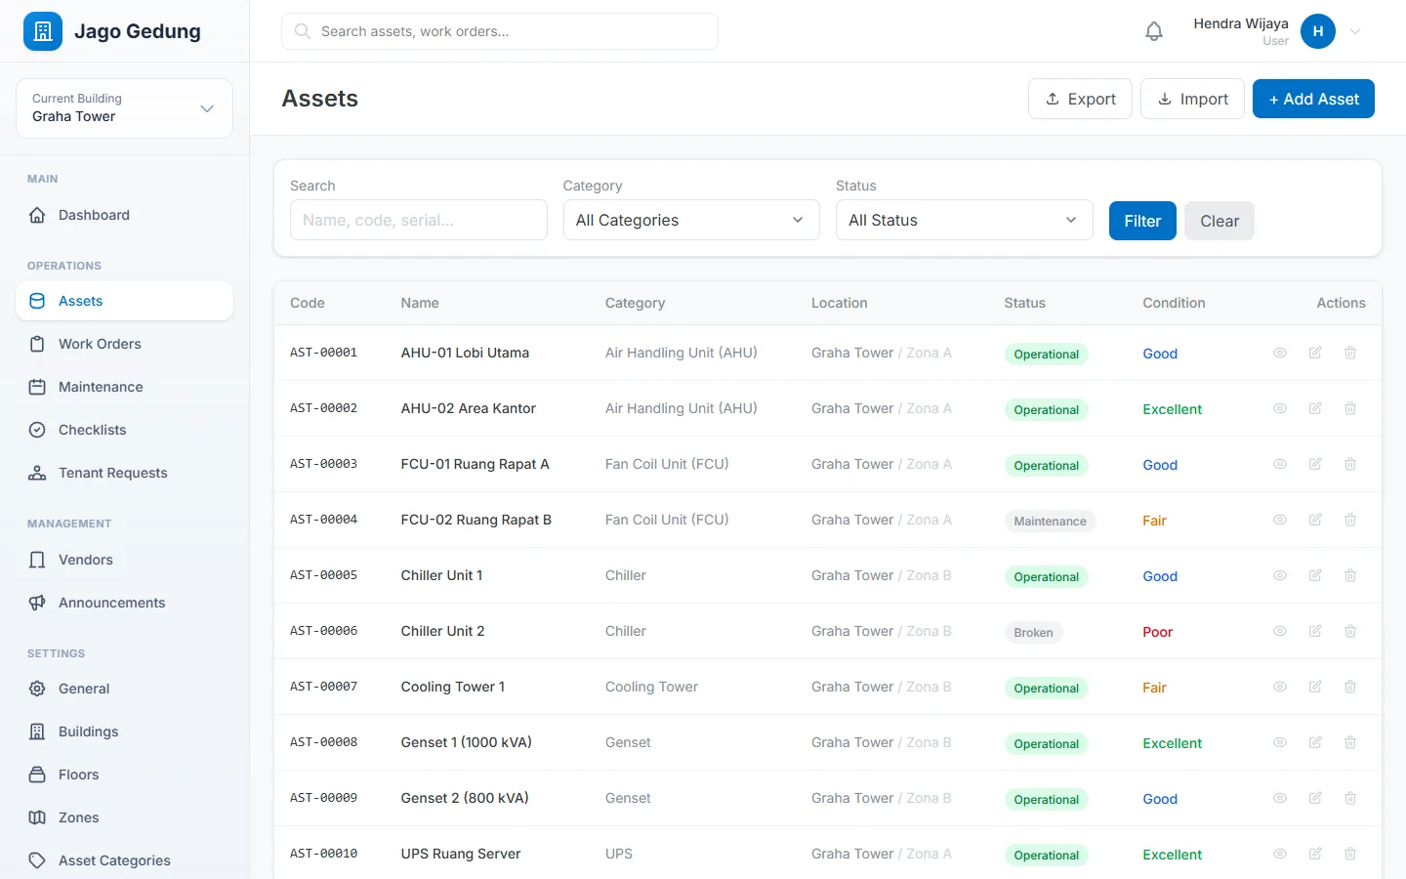Delete asset Chiller Unit 2
This screenshot has width=1406, height=879.
click(1350, 631)
